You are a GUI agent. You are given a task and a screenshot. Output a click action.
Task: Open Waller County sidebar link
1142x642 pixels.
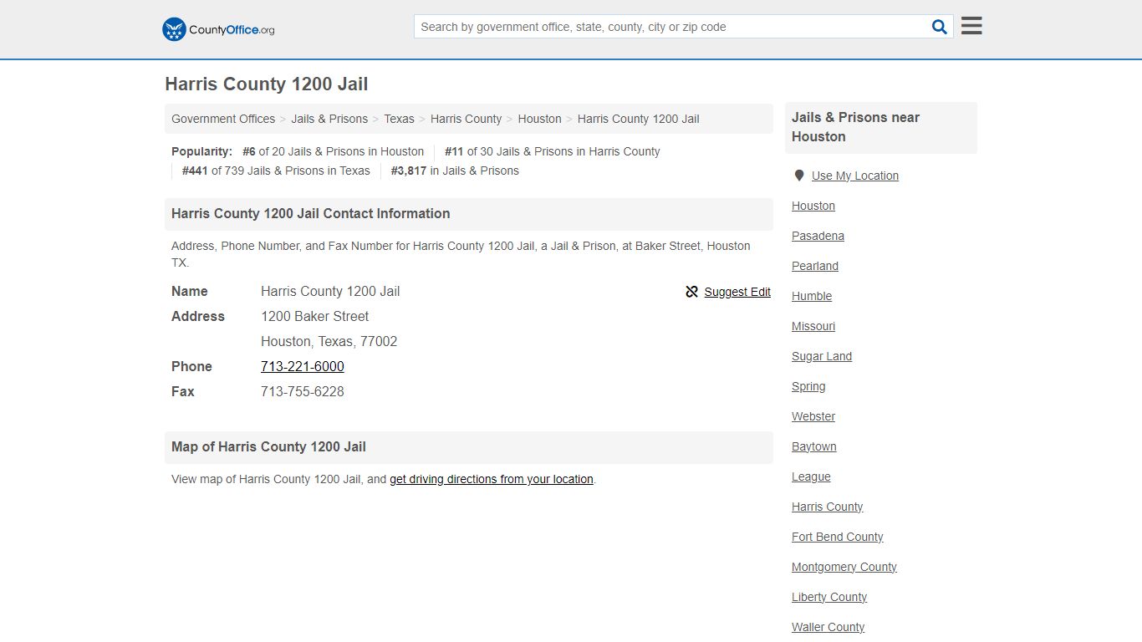pyautogui.click(x=828, y=627)
